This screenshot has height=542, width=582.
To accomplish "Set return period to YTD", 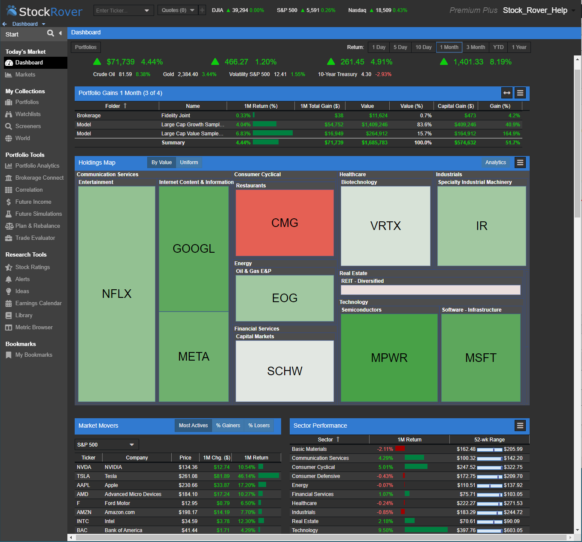I will [498, 47].
